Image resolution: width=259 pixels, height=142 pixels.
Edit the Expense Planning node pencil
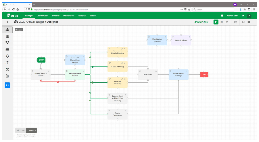tap(122, 79)
